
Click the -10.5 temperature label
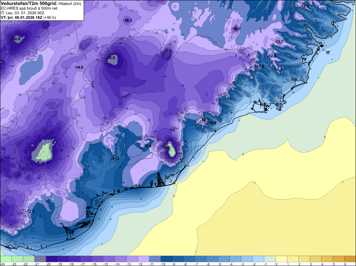pos(212,123)
